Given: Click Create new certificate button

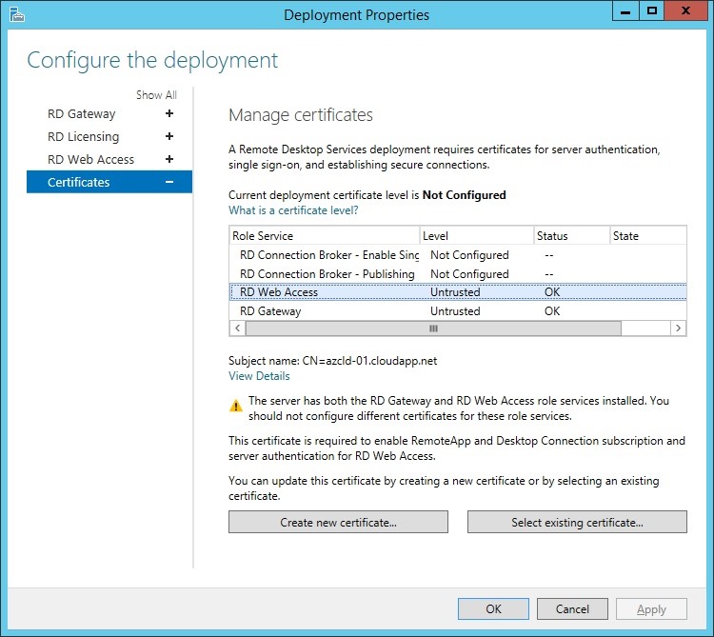Looking at the screenshot, I should pos(338,522).
